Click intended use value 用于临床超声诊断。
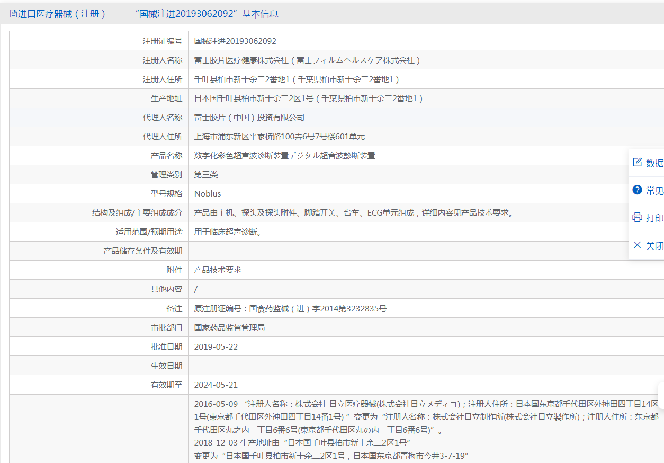The height and width of the screenshot is (463, 664). (228, 232)
